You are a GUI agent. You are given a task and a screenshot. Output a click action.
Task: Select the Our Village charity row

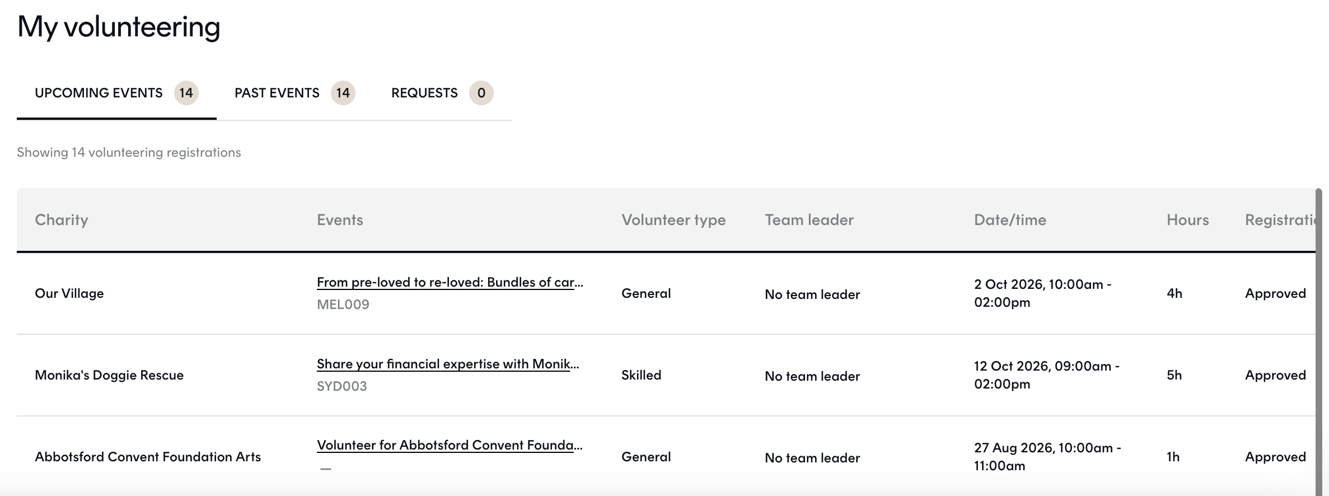[666, 293]
